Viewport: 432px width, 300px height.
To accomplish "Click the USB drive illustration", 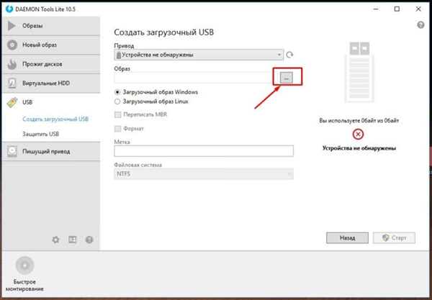I will pos(359,72).
